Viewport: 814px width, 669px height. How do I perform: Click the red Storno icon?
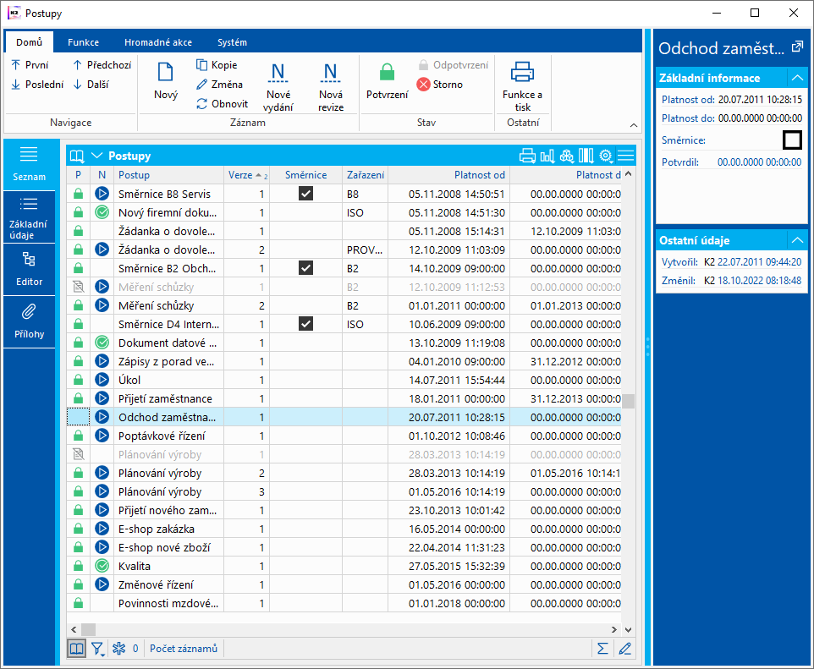(x=424, y=85)
